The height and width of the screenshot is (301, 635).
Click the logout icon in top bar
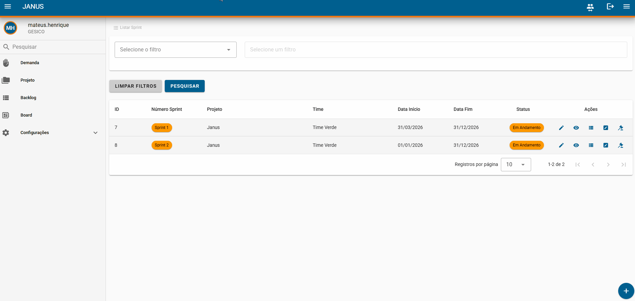(x=610, y=6)
